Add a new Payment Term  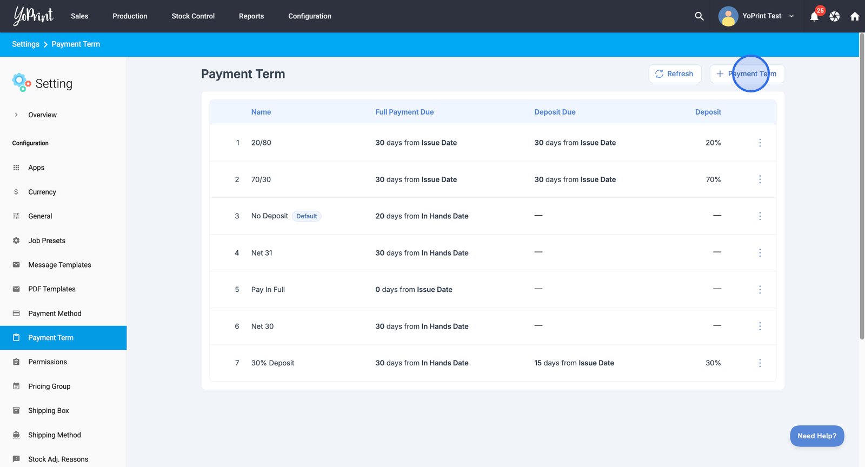[x=747, y=74]
